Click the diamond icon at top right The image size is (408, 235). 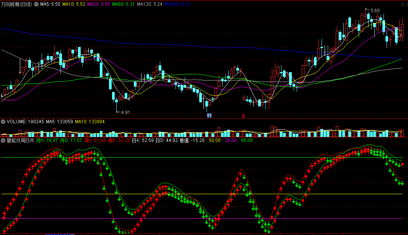point(403,5)
